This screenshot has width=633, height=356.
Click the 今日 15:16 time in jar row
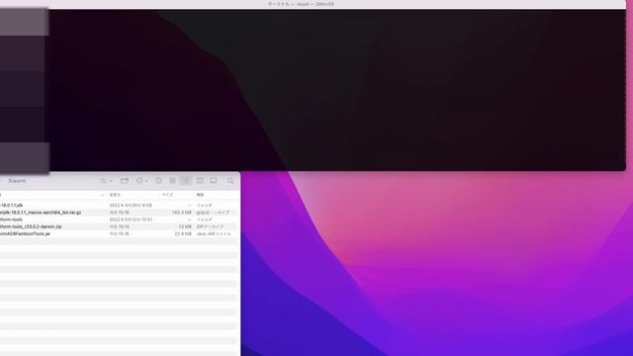(119, 233)
